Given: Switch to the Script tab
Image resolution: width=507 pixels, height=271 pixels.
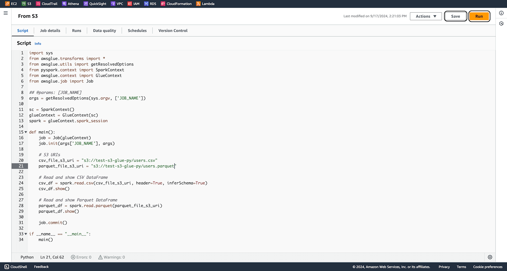Looking at the screenshot, I should click(23, 31).
